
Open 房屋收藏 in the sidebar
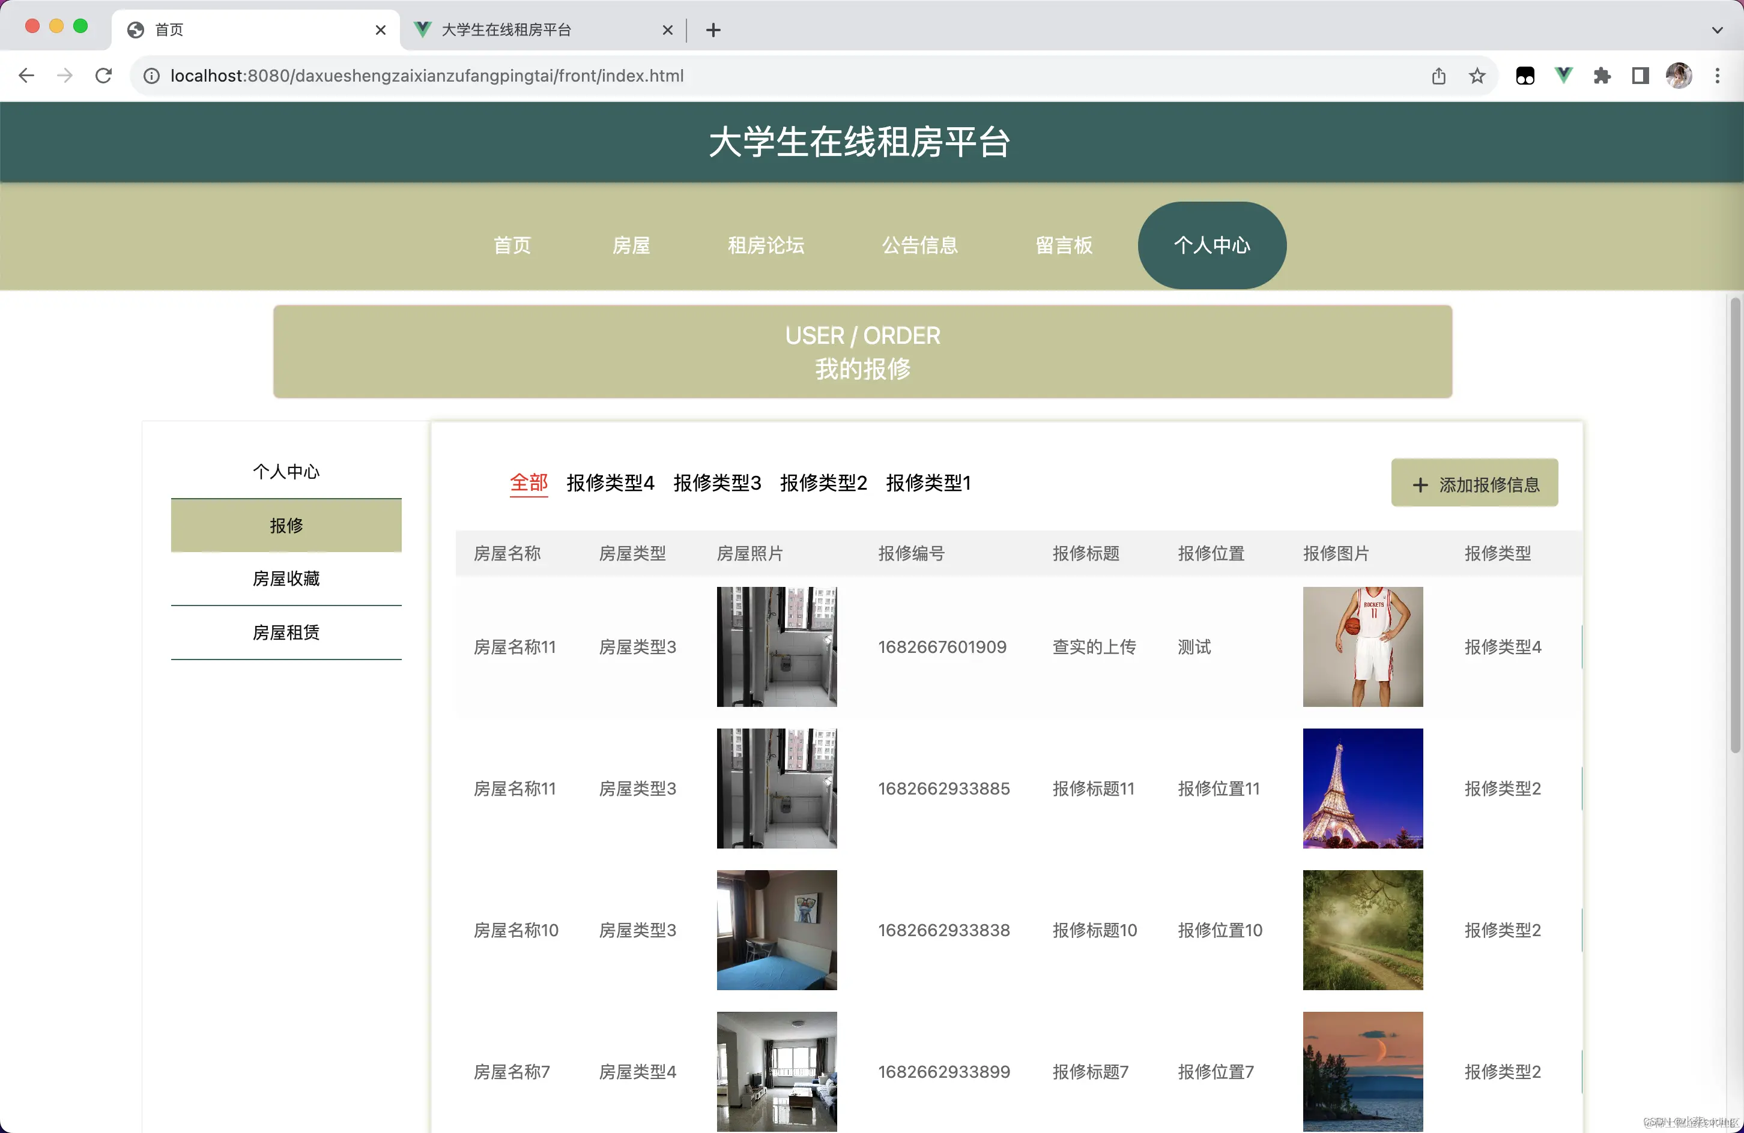point(286,579)
